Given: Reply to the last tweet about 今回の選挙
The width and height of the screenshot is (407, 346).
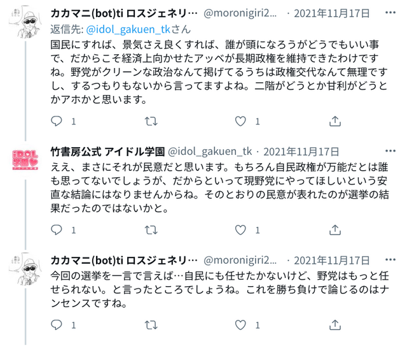Looking at the screenshot, I should click(57, 325).
